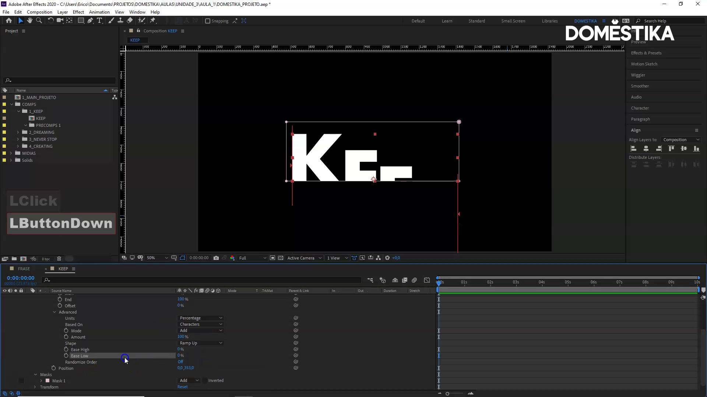This screenshot has height=397, width=707.
Task: Open the Character panel
Action: pyautogui.click(x=640, y=108)
